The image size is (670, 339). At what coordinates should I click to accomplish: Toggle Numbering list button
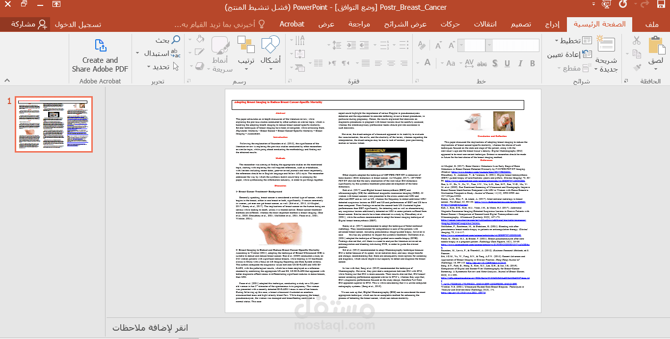(x=384, y=45)
